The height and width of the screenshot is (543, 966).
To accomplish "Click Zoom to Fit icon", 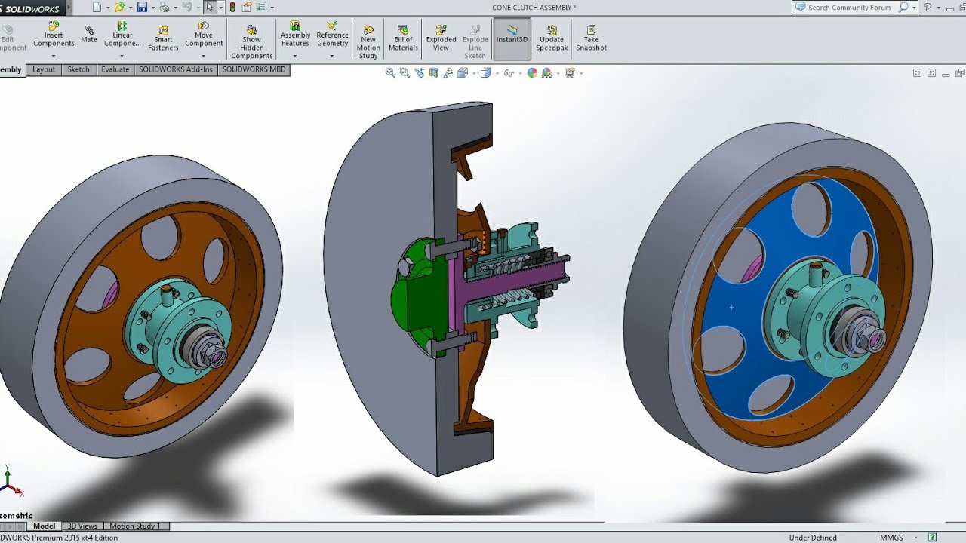I will coord(390,73).
